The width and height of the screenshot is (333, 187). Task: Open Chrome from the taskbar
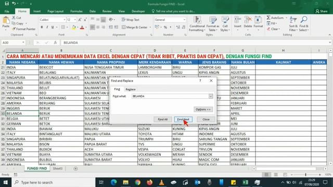pyautogui.click(x=137, y=182)
